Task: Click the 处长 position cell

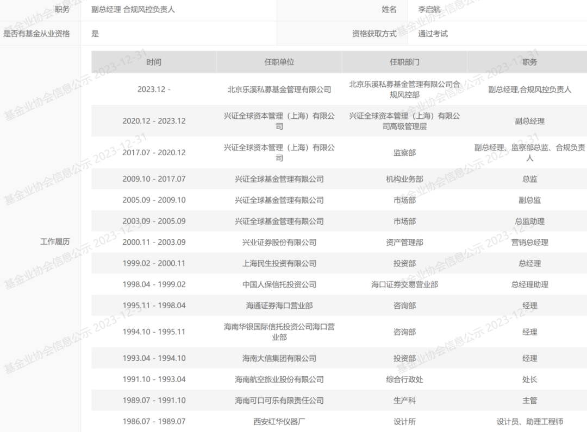Action: click(530, 379)
